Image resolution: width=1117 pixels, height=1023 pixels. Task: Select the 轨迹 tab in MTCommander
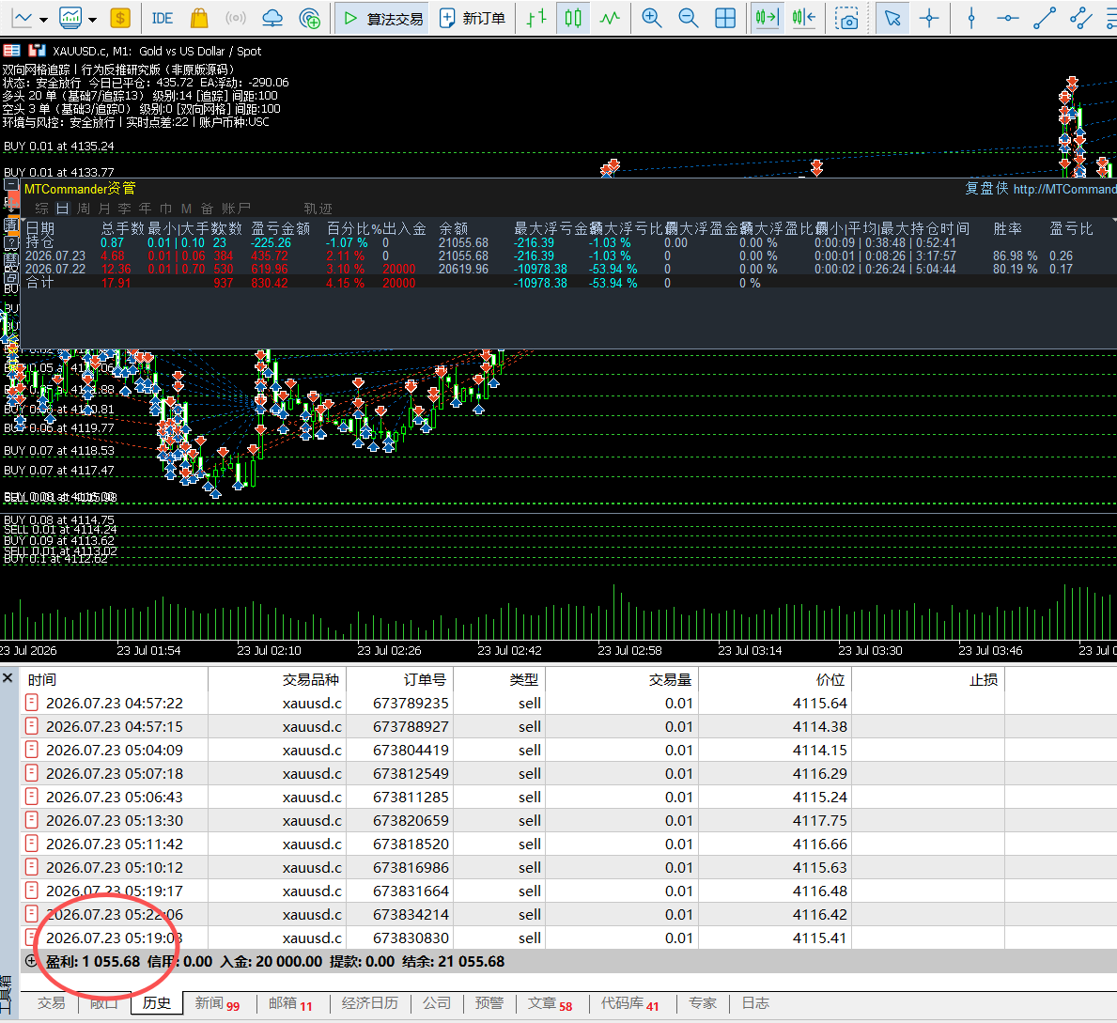click(x=318, y=208)
